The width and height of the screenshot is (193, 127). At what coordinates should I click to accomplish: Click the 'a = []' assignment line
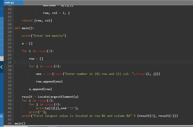click(27, 43)
